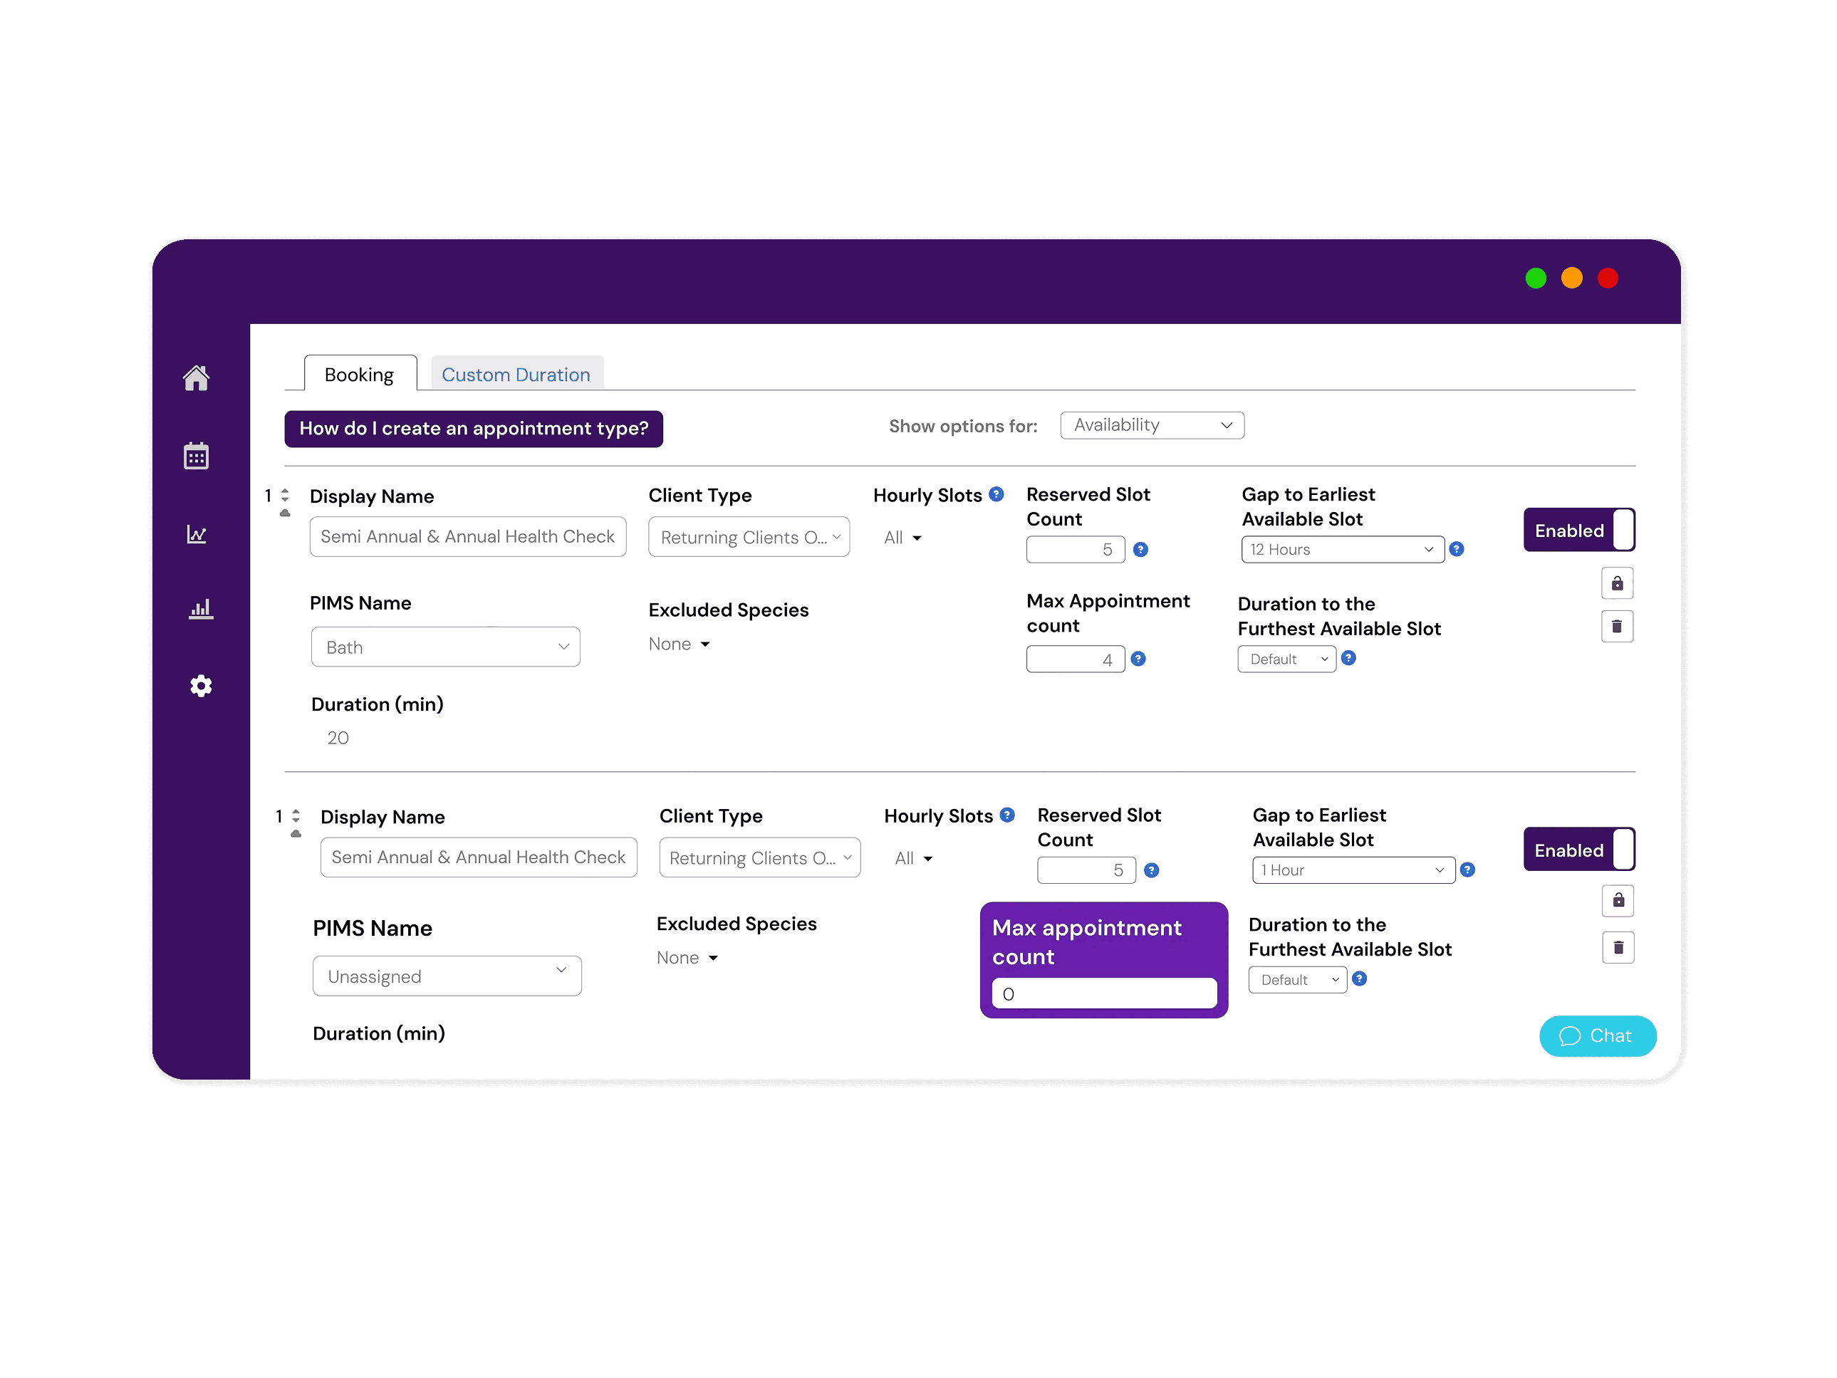
Task: Open the settings gear icon
Action: [x=201, y=686]
